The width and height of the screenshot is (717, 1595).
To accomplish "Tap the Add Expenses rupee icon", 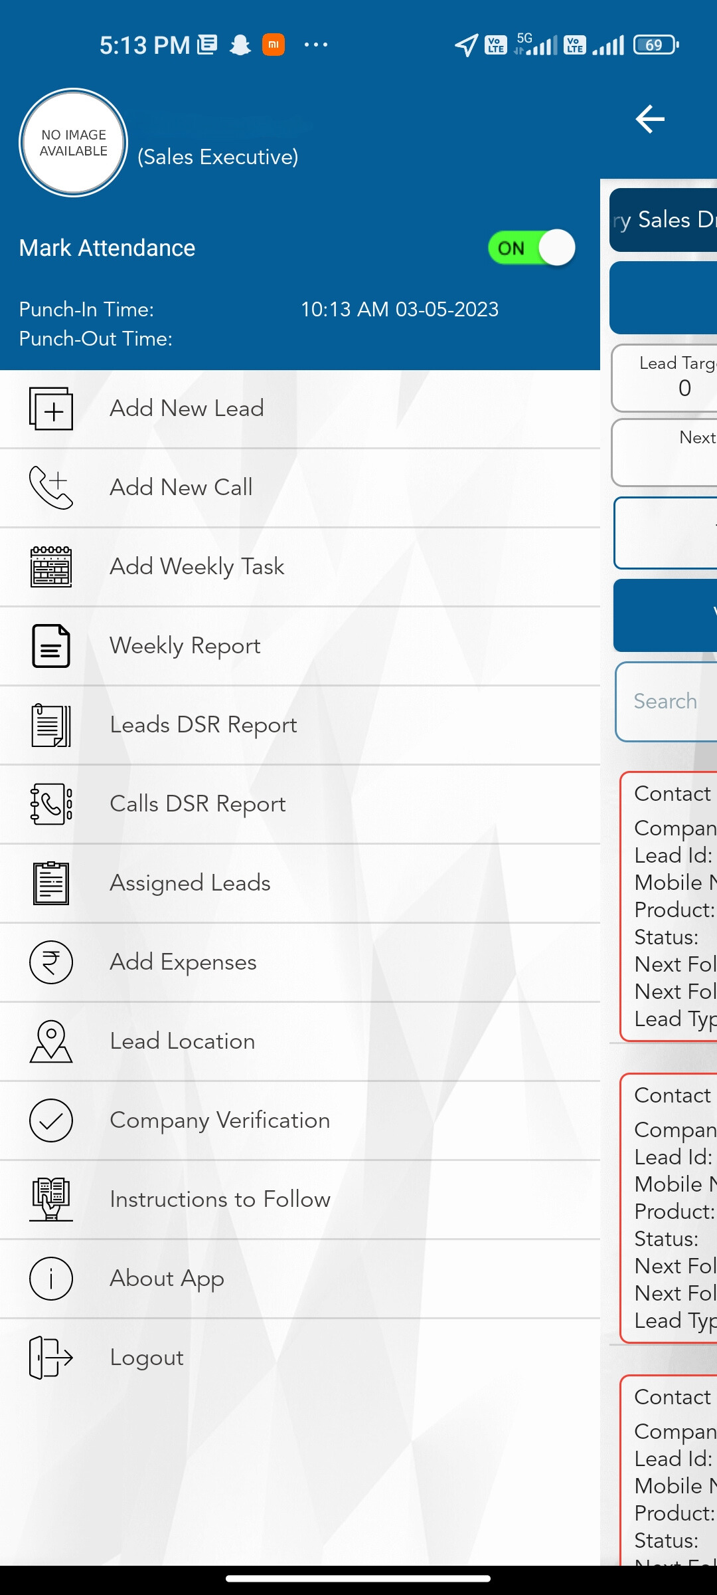I will [x=51, y=962].
